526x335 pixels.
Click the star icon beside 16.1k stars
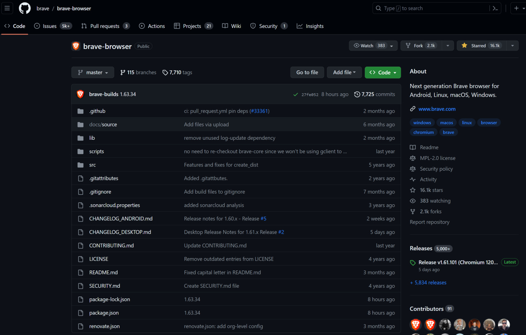413,190
